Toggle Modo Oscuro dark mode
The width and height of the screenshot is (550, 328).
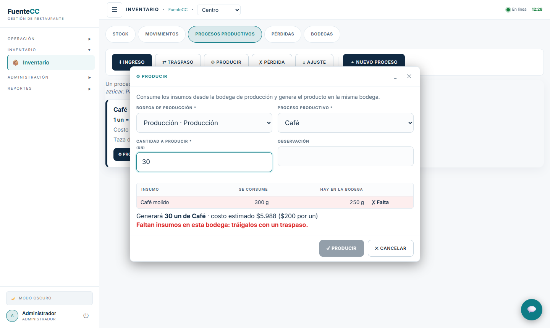pos(49,298)
